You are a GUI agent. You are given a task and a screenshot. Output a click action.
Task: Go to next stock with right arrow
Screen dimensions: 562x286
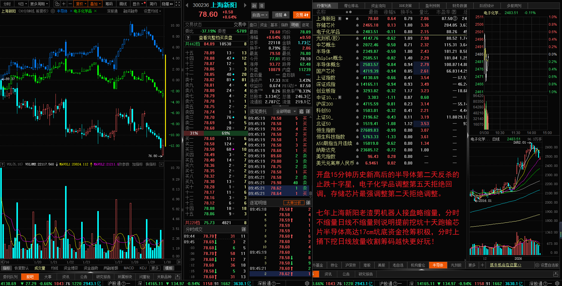[245, 5]
